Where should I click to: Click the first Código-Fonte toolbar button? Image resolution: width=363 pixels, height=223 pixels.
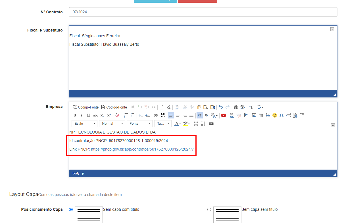point(86,107)
